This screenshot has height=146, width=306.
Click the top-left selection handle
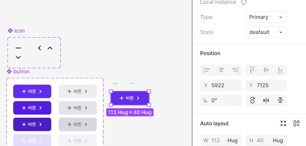click(111, 91)
